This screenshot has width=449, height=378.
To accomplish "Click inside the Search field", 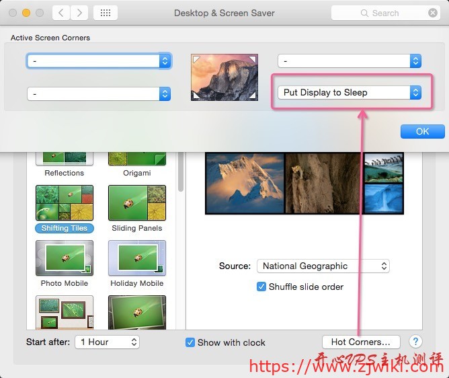I will [x=386, y=13].
